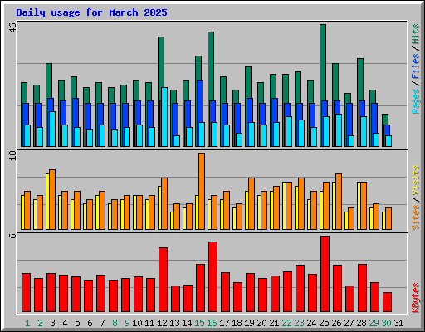
Task: Click the day 20 axis label
Action: point(261,323)
